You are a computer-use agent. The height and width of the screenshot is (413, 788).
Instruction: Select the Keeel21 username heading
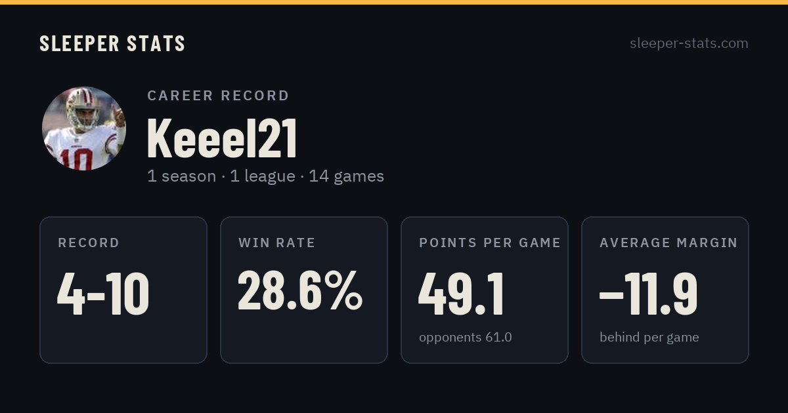click(x=222, y=138)
